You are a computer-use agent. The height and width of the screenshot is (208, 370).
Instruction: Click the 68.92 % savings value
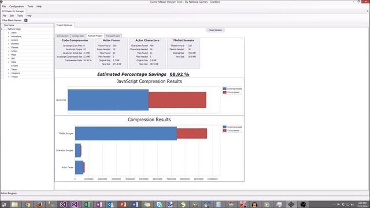(x=179, y=75)
